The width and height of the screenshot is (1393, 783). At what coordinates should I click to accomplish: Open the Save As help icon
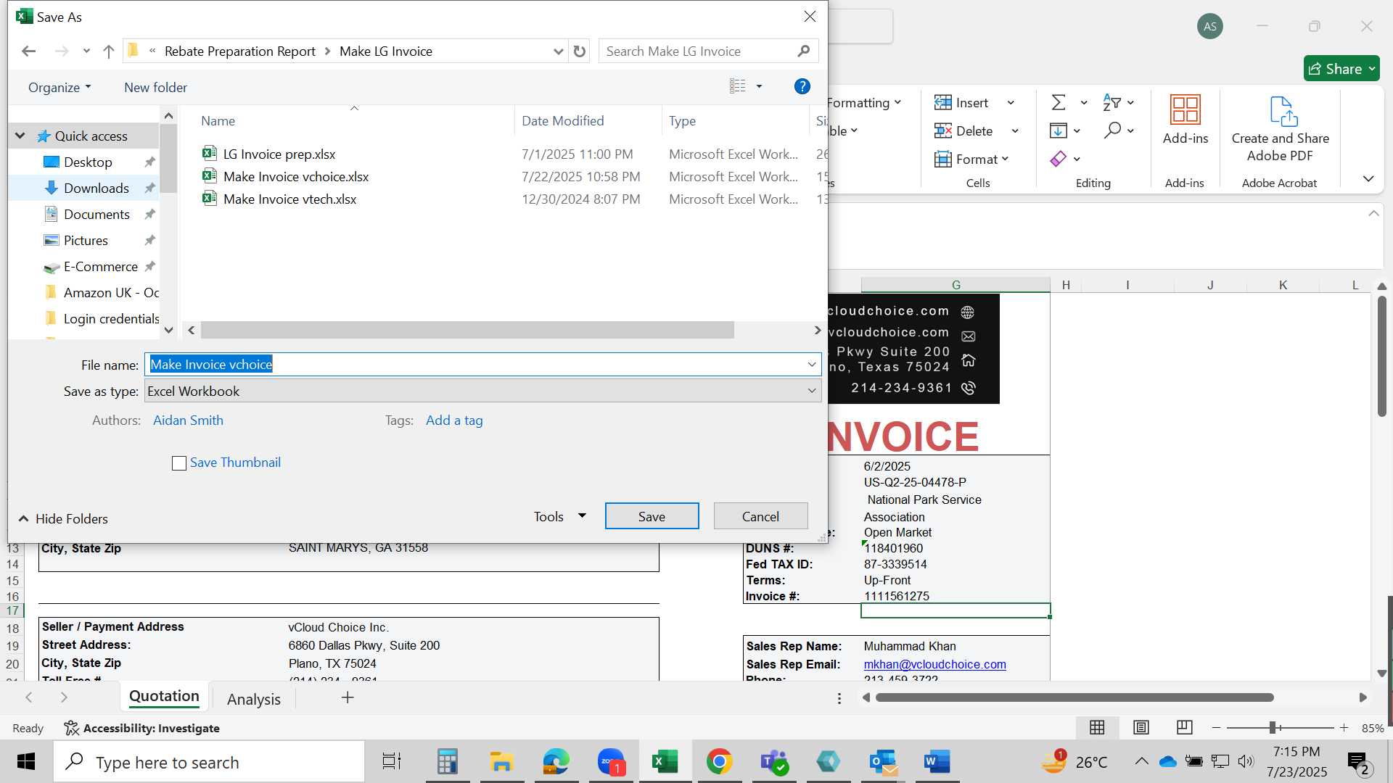[x=802, y=86]
